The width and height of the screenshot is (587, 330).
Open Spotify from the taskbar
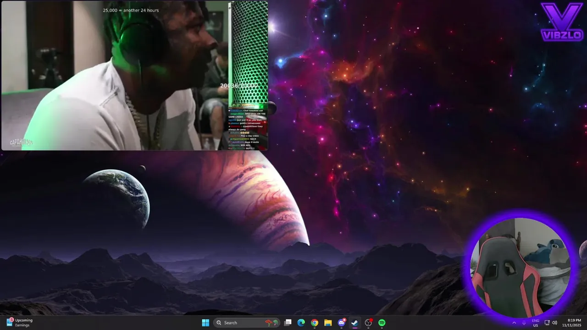[x=382, y=323]
